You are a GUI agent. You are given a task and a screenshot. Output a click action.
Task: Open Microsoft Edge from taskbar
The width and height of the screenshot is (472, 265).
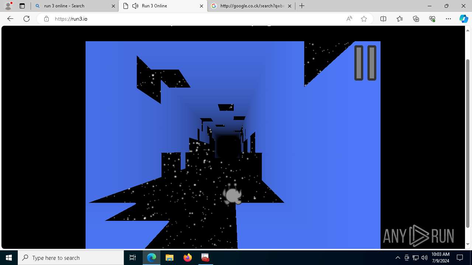click(152, 258)
